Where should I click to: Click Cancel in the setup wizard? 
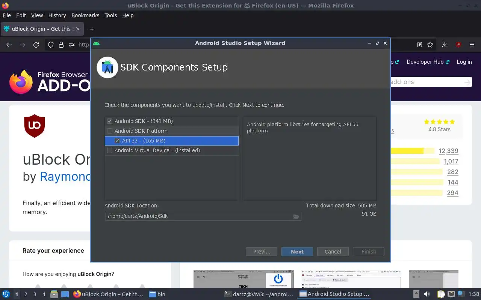pyautogui.click(x=333, y=252)
